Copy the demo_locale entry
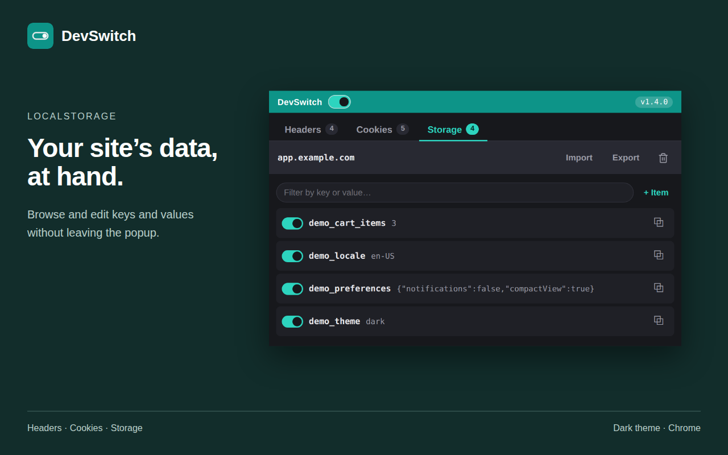The image size is (728, 455). (x=659, y=255)
